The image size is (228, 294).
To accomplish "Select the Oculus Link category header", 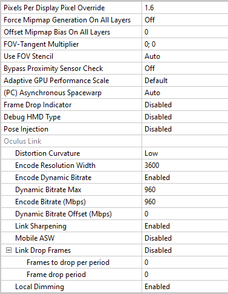I will [22, 141].
